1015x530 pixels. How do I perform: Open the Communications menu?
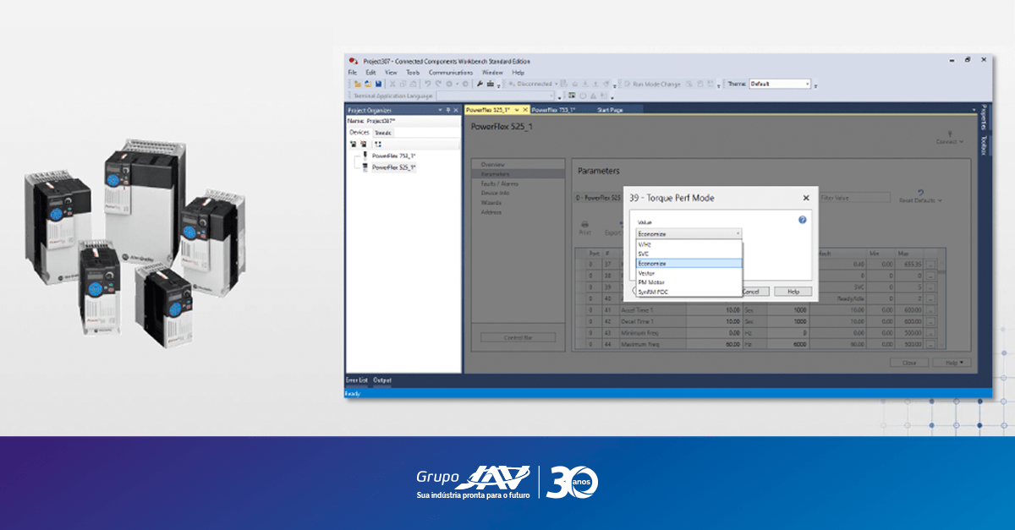click(451, 73)
